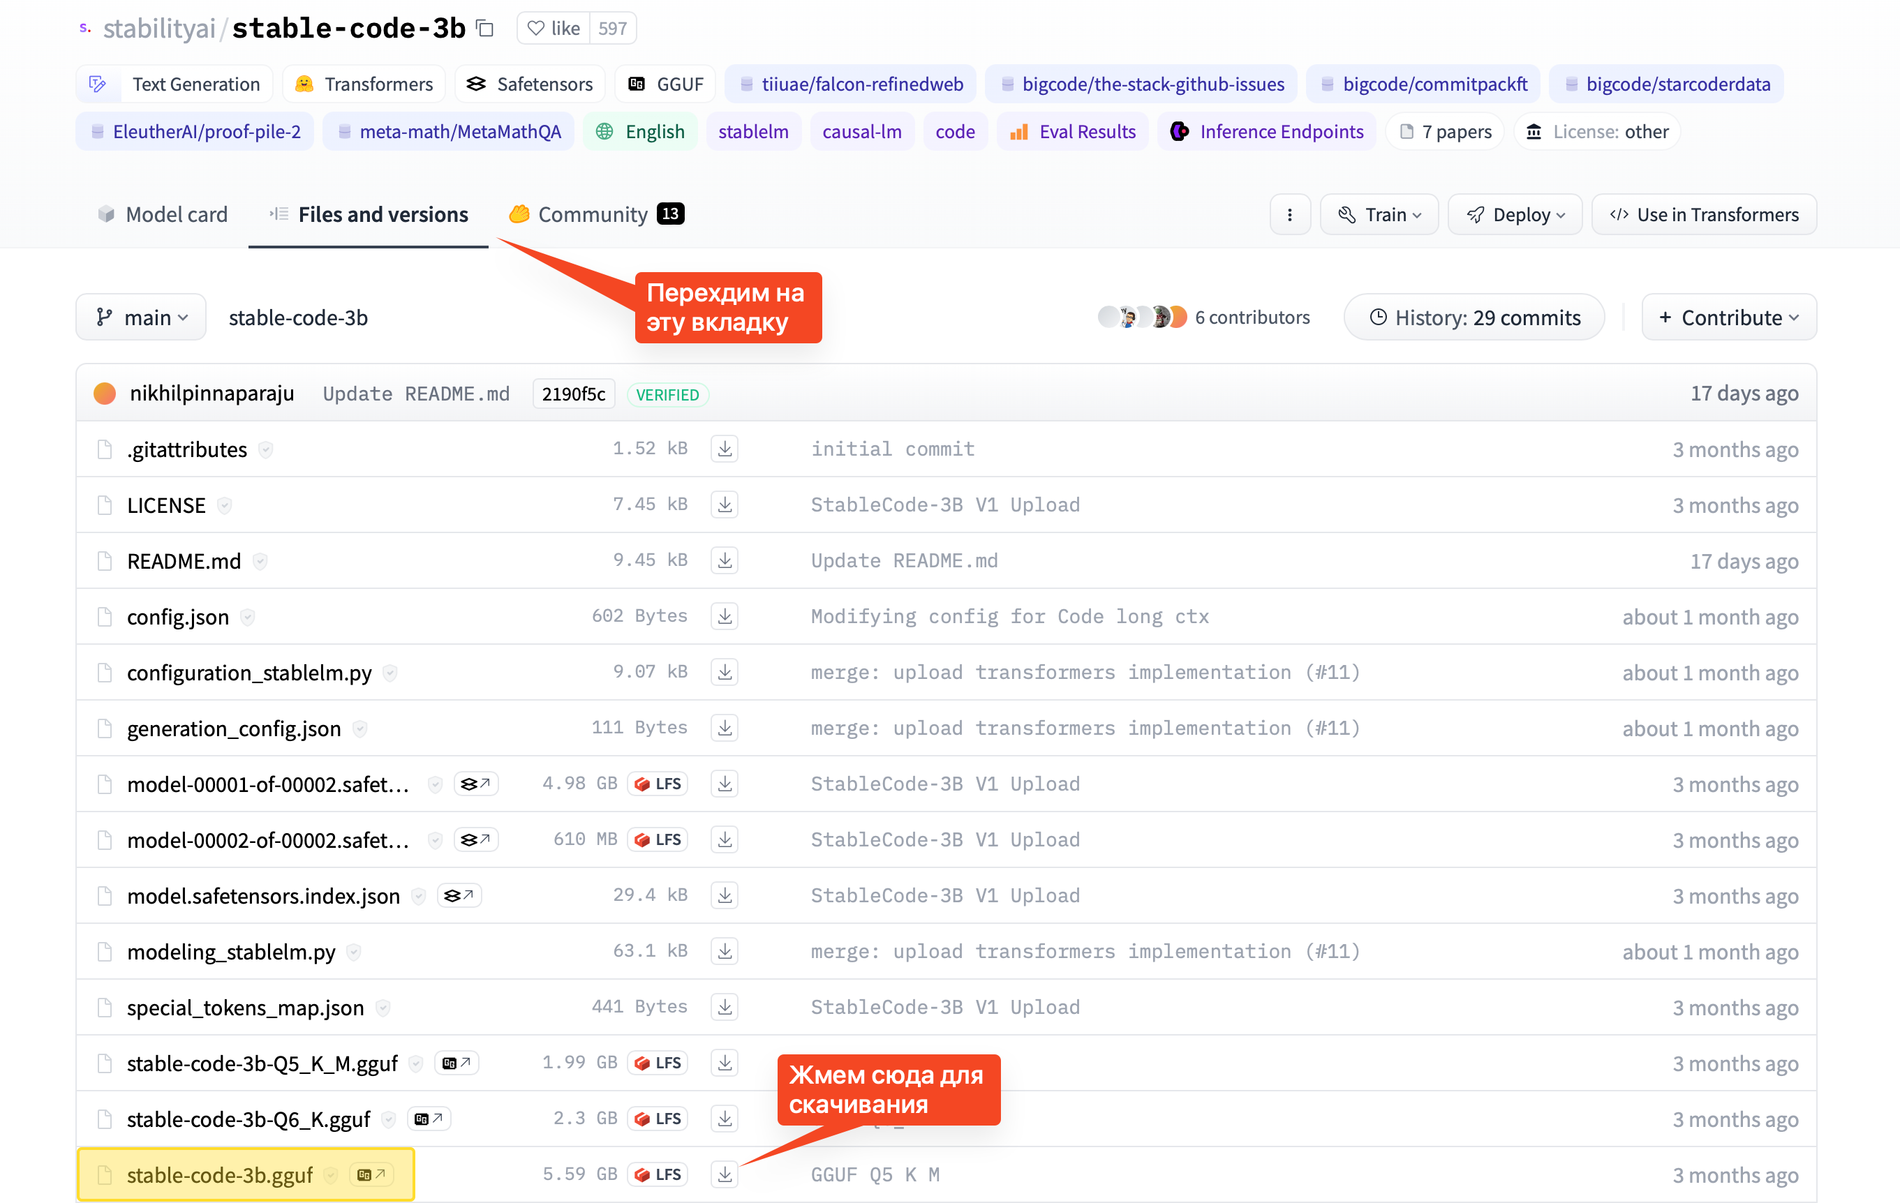Open bigcode/starcoderdata dataset tag
This screenshot has height=1203, width=1900.
point(1666,84)
